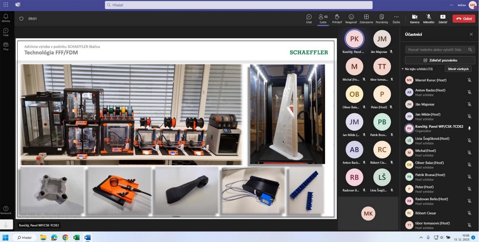Open the meeting Chat panel
The width and height of the screenshot is (479, 242).
point(309,18)
